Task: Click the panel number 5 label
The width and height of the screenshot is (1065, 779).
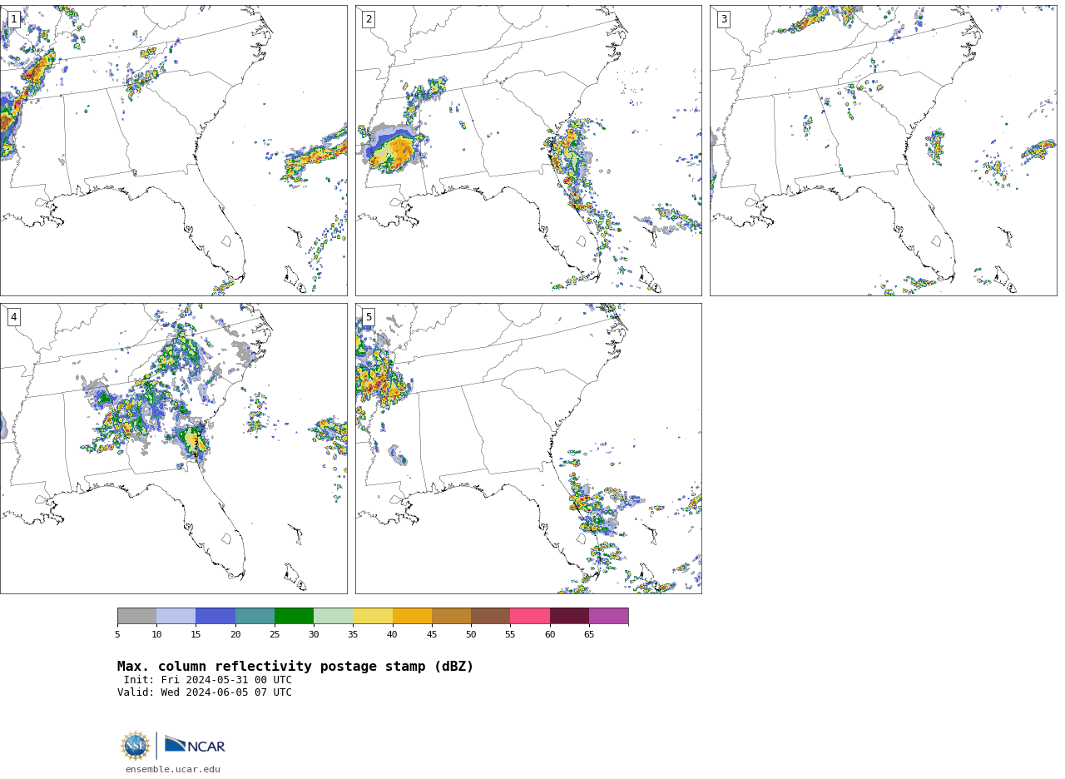Action: tap(369, 317)
